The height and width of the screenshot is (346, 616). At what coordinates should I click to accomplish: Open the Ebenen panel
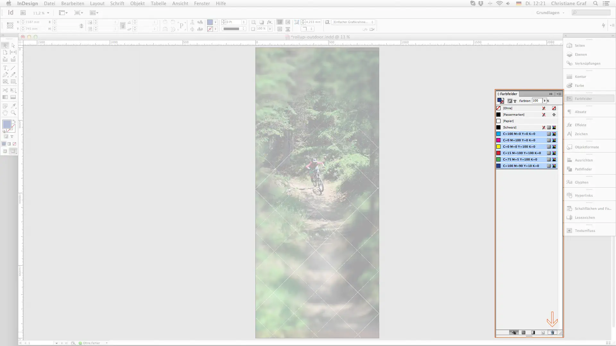coord(580,54)
